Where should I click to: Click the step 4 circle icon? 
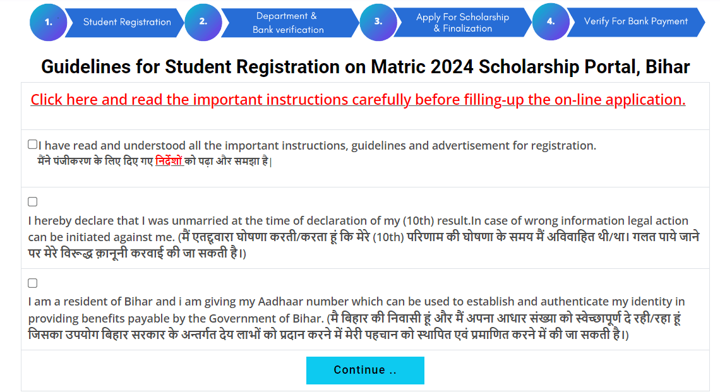tap(551, 21)
